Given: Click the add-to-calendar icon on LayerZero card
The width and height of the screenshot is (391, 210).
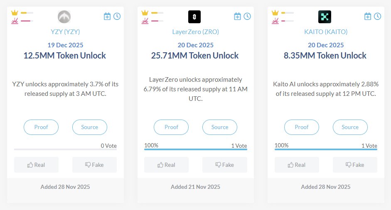Looking at the screenshot, I should tap(237, 16).
